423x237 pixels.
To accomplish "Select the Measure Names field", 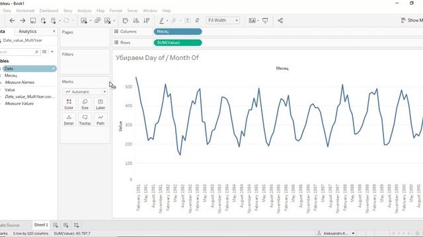I will (x=19, y=82).
